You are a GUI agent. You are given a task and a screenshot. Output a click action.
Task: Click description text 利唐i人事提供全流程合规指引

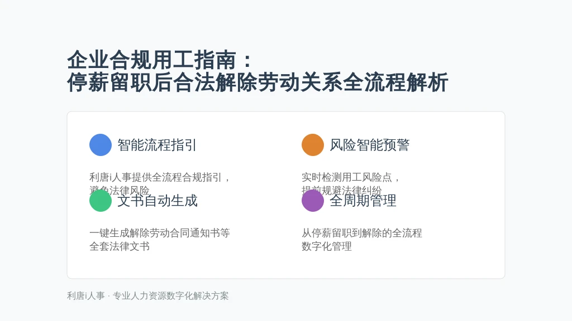pos(156,177)
